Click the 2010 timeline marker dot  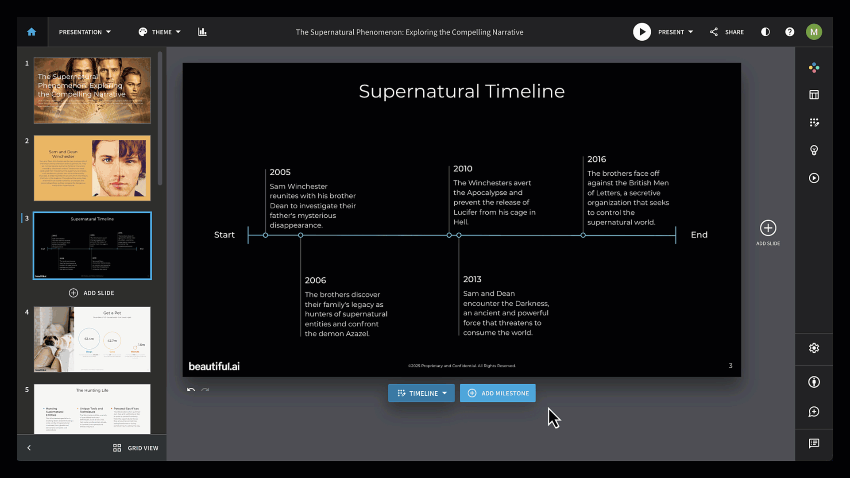pos(449,235)
